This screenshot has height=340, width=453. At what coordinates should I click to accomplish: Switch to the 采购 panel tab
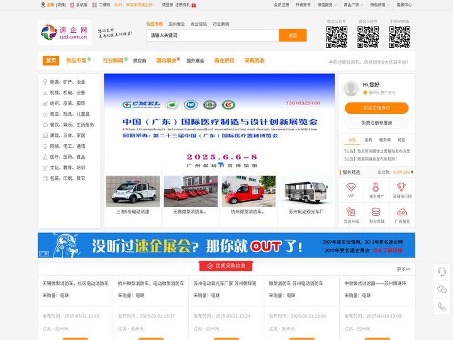click(368, 140)
